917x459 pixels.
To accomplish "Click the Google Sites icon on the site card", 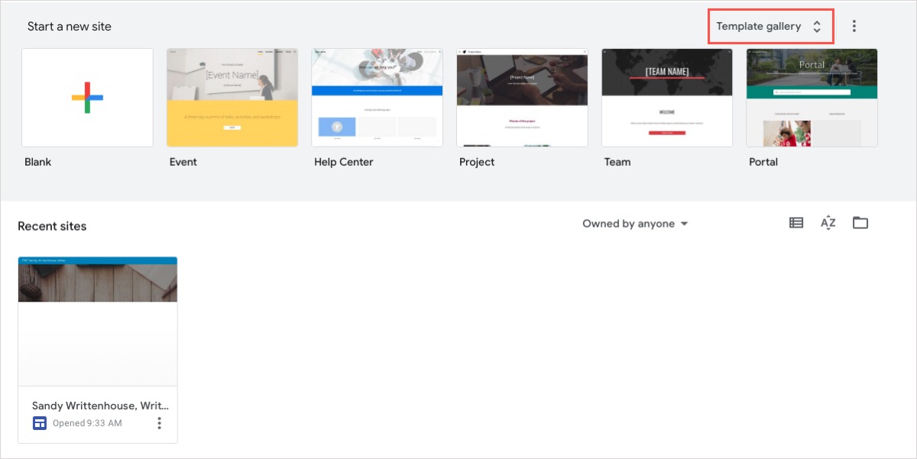I will [39, 422].
